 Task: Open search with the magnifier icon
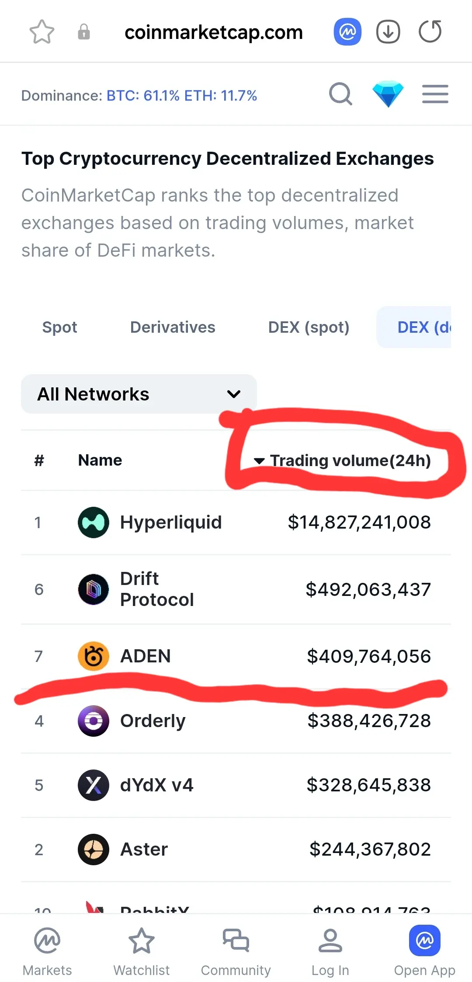[341, 94]
